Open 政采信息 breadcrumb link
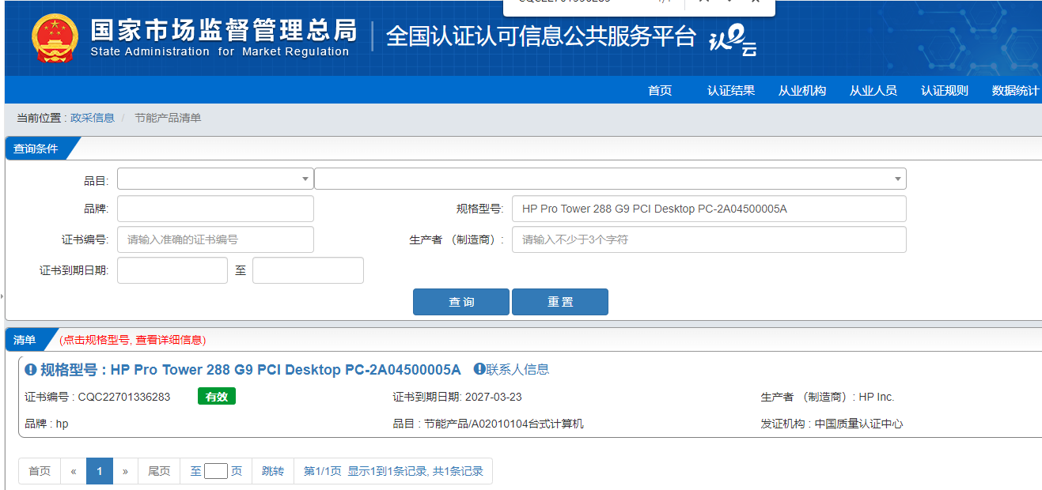This screenshot has height=490, width=1042. [x=93, y=118]
